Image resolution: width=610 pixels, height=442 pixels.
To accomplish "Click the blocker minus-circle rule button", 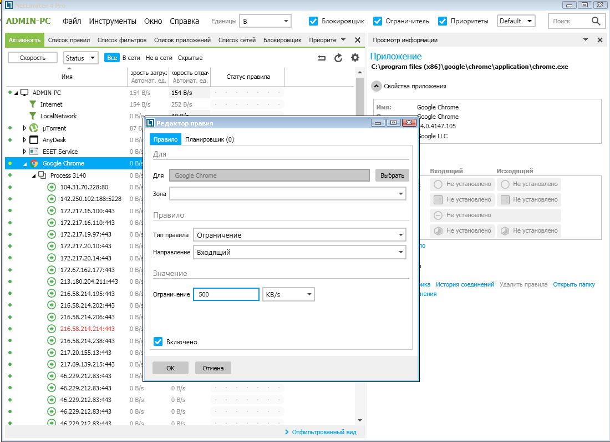I will [495, 215].
